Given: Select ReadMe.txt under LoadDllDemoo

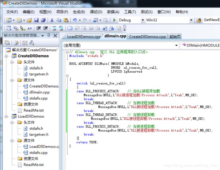Looking at the screenshot, I should (31, 165).
